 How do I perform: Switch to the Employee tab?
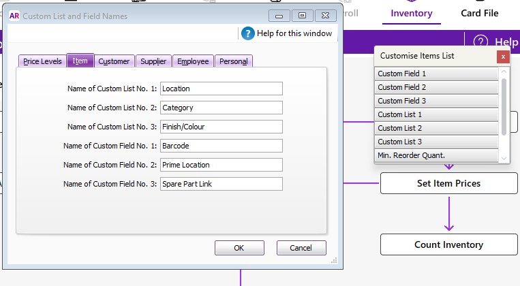pyautogui.click(x=193, y=61)
